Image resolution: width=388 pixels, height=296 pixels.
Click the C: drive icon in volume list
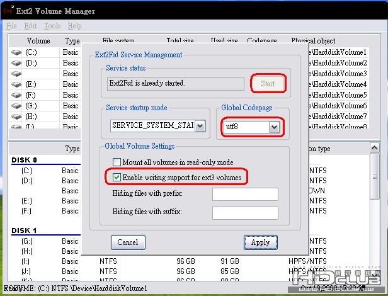click(16, 52)
